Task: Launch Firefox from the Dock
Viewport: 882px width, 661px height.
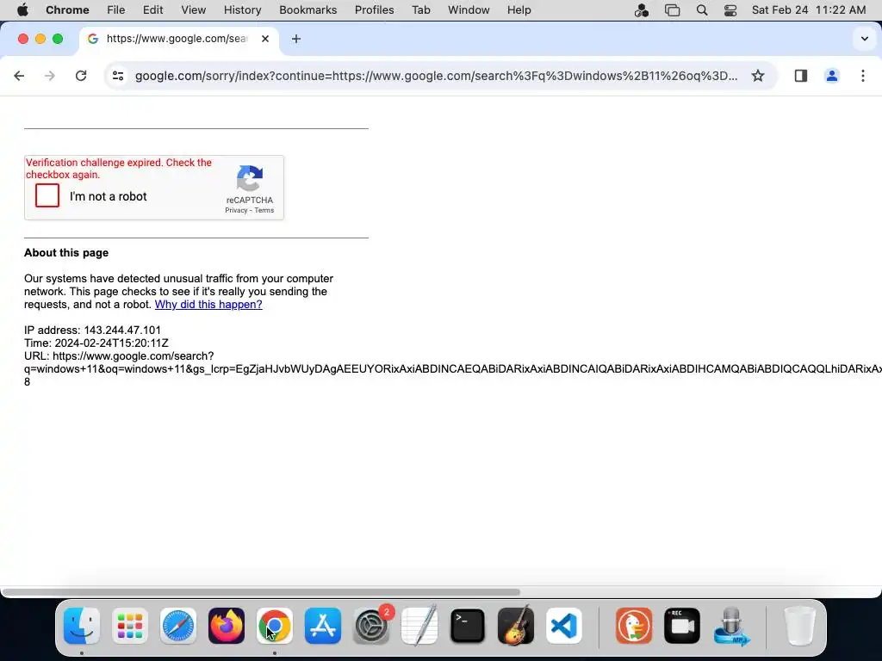Action: [x=227, y=626]
